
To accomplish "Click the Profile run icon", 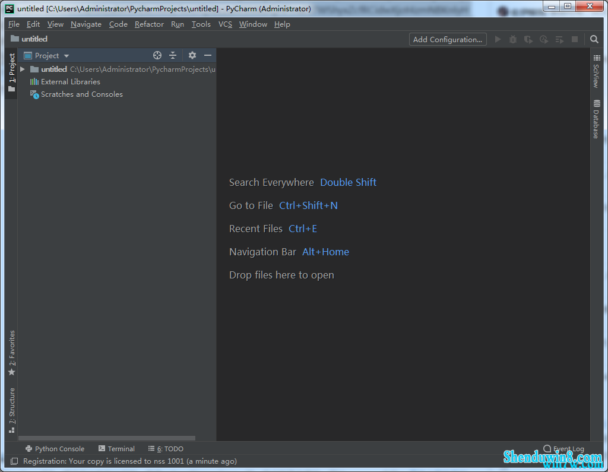I will pyautogui.click(x=544, y=39).
